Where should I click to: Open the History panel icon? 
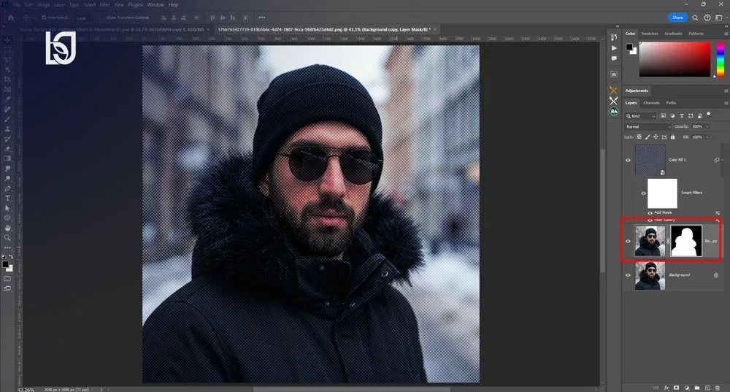[614, 37]
